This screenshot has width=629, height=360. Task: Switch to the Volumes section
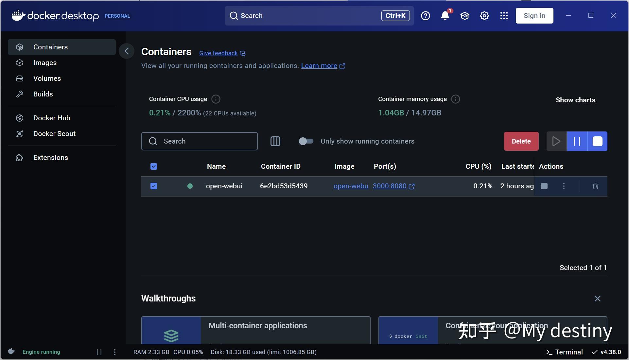point(47,78)
